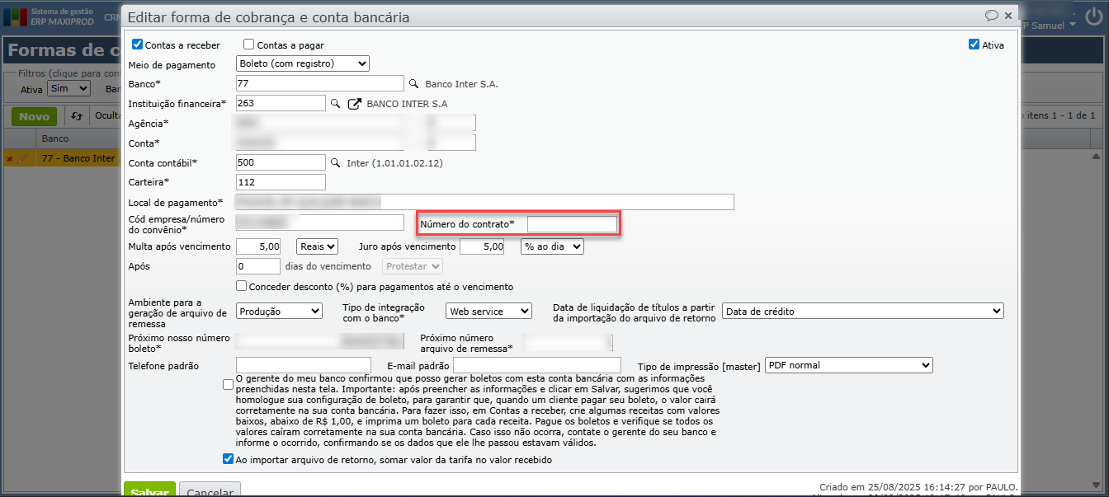The width and height of the screenshot is (1109, 497).
Task: Click the Novo button behind dialog
Action: (x=34, y=117)
